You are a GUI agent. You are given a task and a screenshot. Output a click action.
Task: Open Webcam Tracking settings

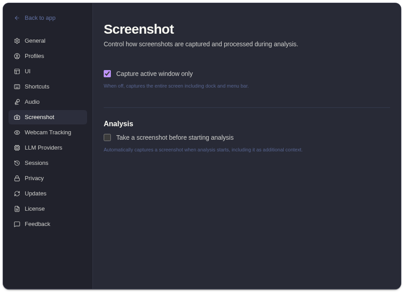(48, 133)
